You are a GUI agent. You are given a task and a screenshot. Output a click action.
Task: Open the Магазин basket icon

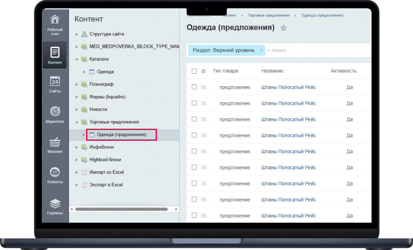(x=55, y=145)
